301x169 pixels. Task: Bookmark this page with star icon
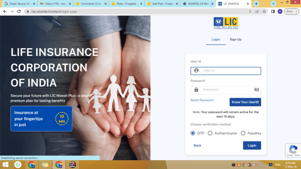264,11
